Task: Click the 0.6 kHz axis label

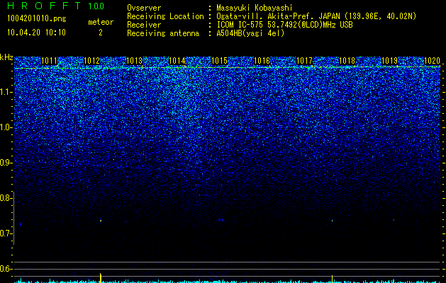Action: [x=6, y=269]
